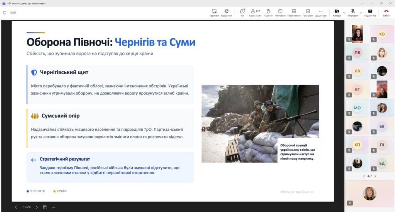Go to previous slide in presentation
The height and width of the screenshot is (212, 395).
(16, 207)
